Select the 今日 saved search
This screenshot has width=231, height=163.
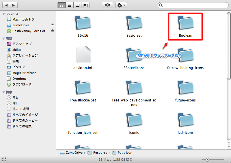tap(13, 97)
